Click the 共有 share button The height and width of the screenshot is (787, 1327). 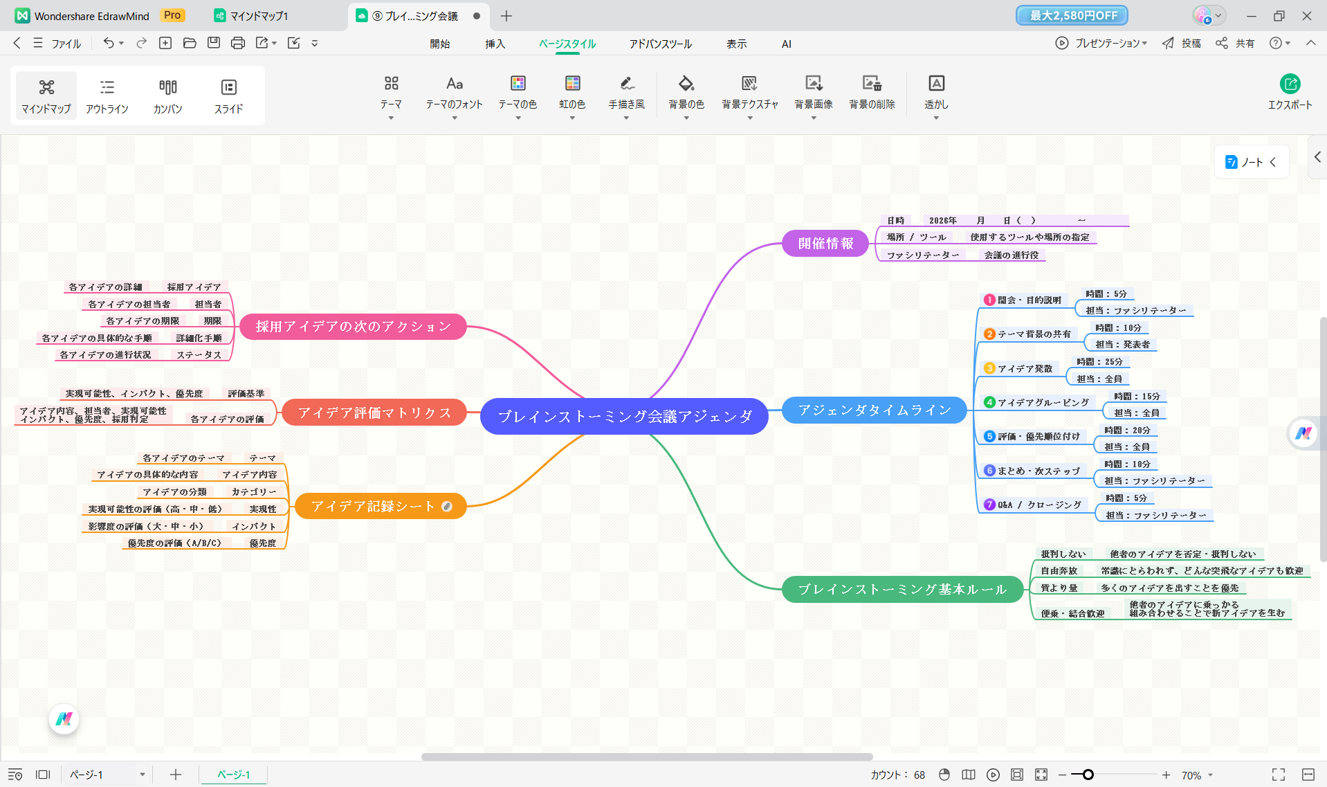point(1236,43)
